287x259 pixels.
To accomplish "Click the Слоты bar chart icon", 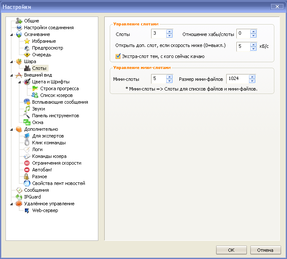I will click(27, 68).
